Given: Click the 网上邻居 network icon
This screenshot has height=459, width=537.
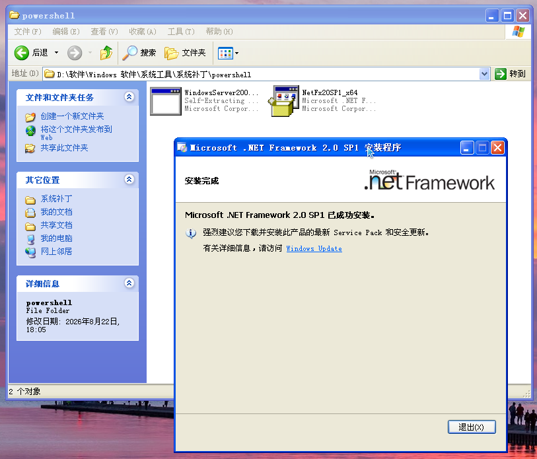Looking at the screenshot, I should pyautogui.click(x=30, y=252).
